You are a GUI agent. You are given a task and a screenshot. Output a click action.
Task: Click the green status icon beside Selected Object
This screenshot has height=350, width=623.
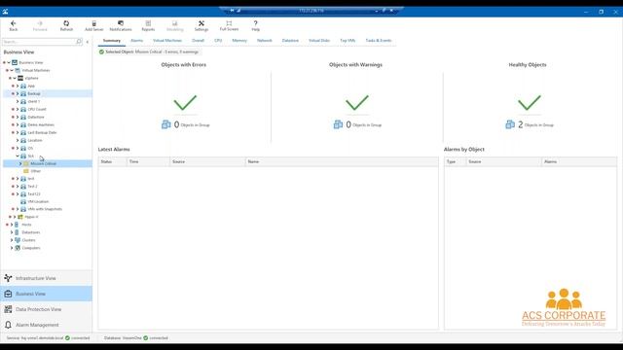pyautogui.click(x=101, y=52)
